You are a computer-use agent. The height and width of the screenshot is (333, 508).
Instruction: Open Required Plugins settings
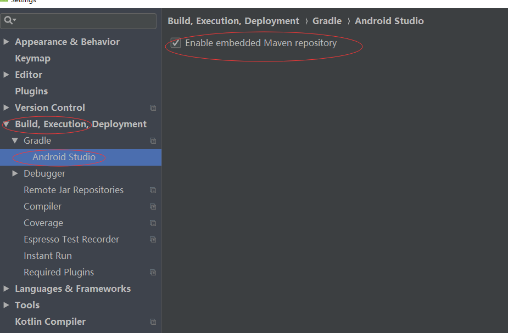point(59,273)
